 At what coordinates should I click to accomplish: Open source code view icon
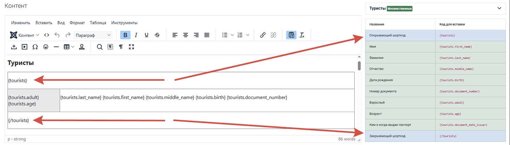[x=47, y=35]
